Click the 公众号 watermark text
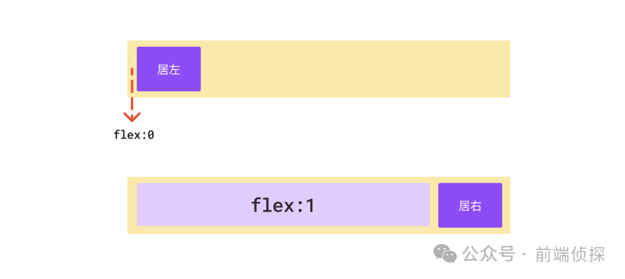 point(488,254)
